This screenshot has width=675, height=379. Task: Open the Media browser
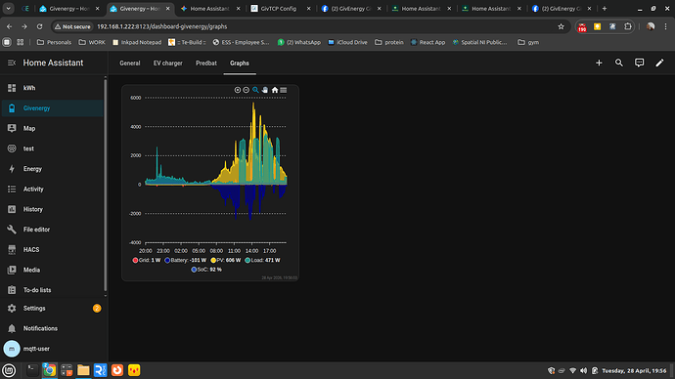(52, 270)
